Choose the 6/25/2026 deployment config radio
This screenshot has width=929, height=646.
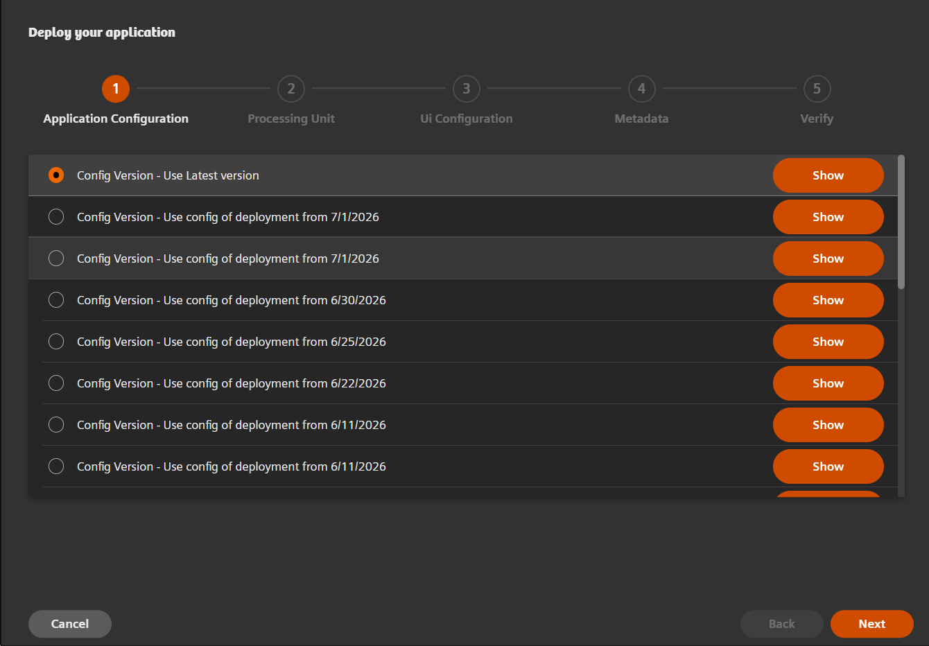(56, 342)
